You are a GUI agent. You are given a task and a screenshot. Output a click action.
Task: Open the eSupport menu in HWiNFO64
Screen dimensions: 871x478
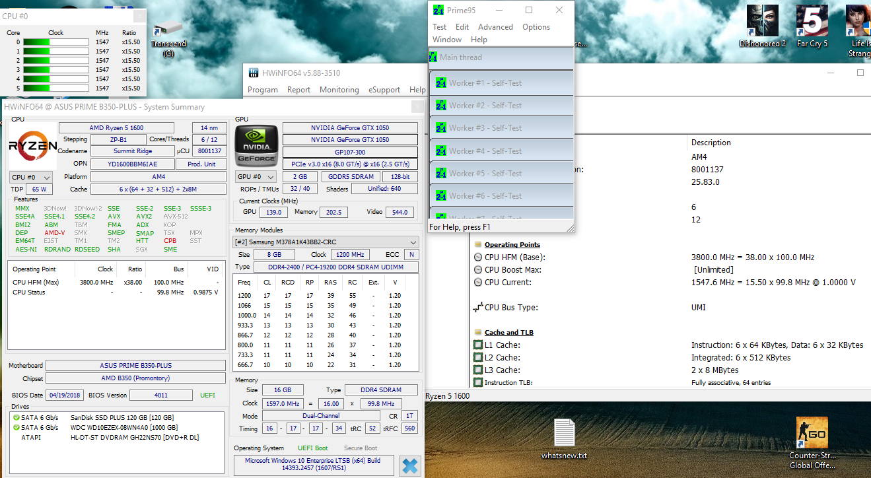pyautogui.click(x=384, y=90)
